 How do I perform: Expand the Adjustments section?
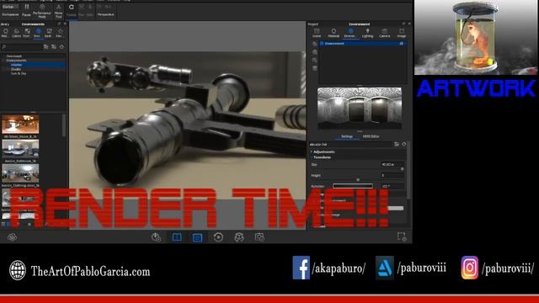tap(323, 151)
